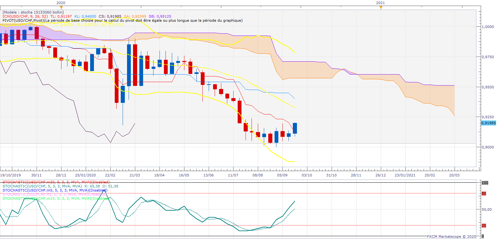
Task: Click the Modele stocha 15153060 bollin label
Action: coord(33,12)
